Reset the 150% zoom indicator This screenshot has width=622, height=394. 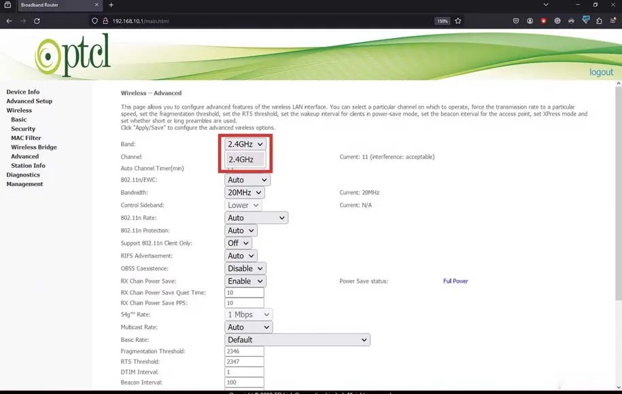[x=442, y=21]
